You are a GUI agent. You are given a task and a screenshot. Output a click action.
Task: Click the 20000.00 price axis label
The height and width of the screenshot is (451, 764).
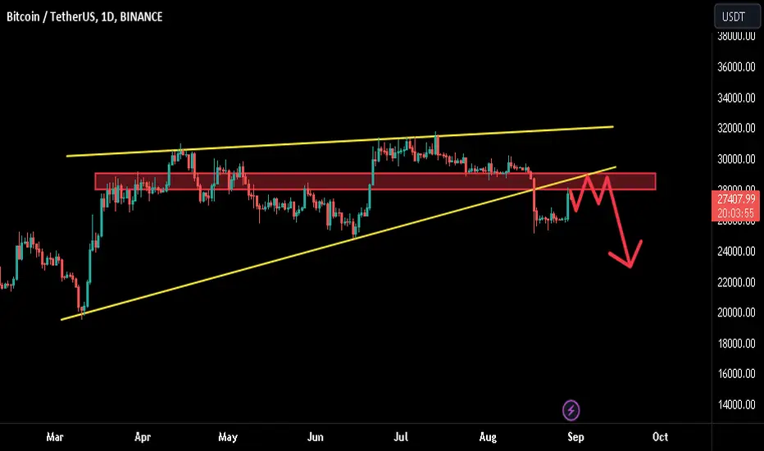[736, 312]
